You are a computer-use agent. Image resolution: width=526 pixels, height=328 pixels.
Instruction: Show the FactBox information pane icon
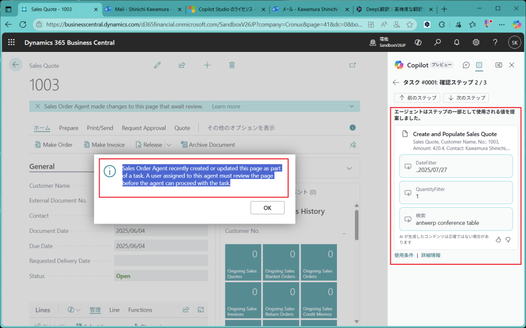tap(352, 127)
